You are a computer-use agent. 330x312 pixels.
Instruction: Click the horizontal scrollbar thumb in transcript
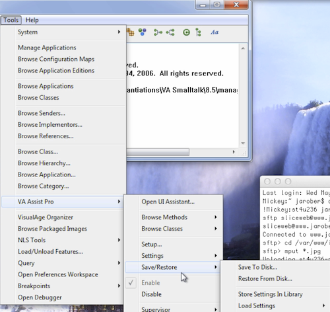pos(158,152)
